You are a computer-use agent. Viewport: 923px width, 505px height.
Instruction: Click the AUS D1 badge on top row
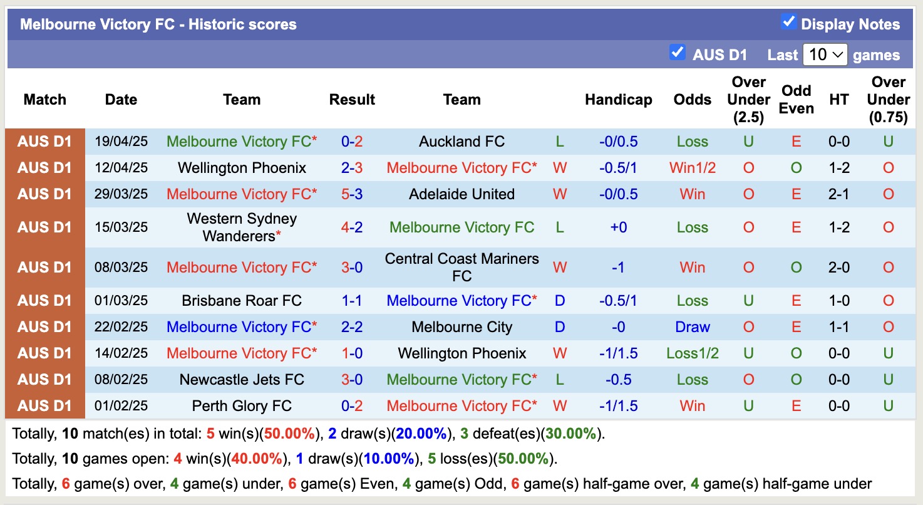44,141
